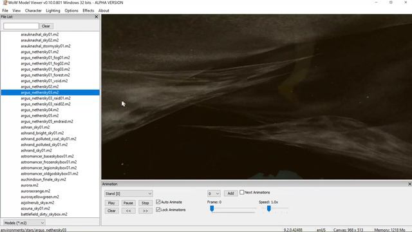Open the Stand [0] animation dropdown
Screen dimensions: 412x232
(129, 193)
